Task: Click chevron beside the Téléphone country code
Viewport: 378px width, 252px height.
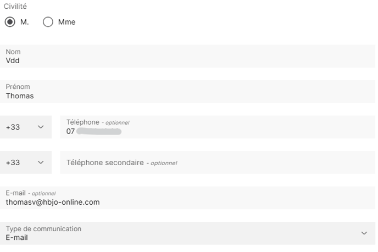Action: point(41,127)
